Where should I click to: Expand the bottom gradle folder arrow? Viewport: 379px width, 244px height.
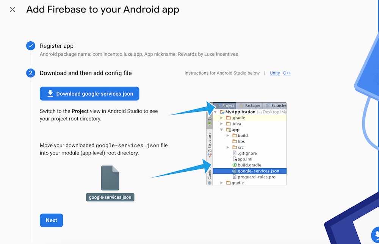[x=222, y=183]
